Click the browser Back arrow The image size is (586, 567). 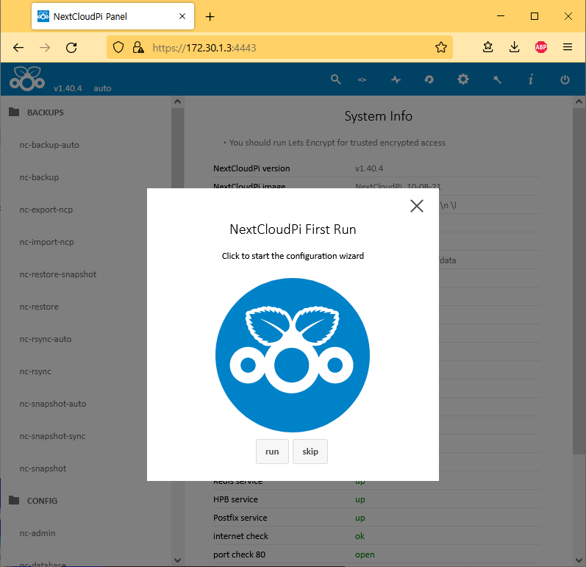coord(18,48)
